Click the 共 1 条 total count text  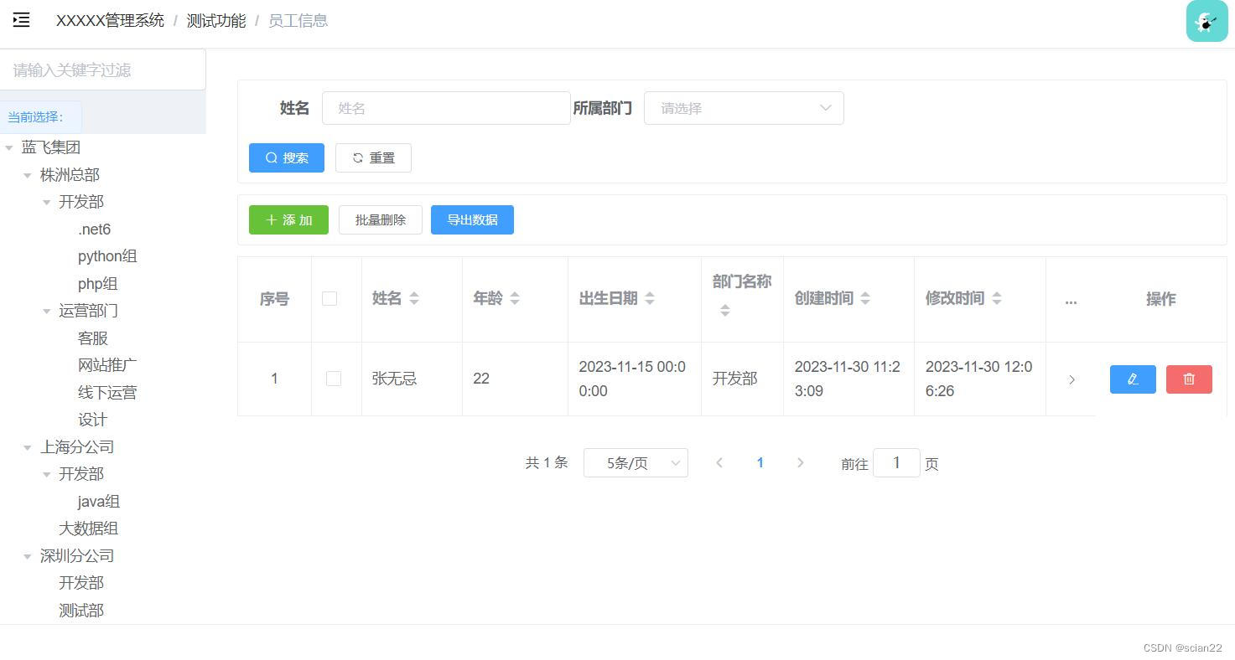pos(547,462)
